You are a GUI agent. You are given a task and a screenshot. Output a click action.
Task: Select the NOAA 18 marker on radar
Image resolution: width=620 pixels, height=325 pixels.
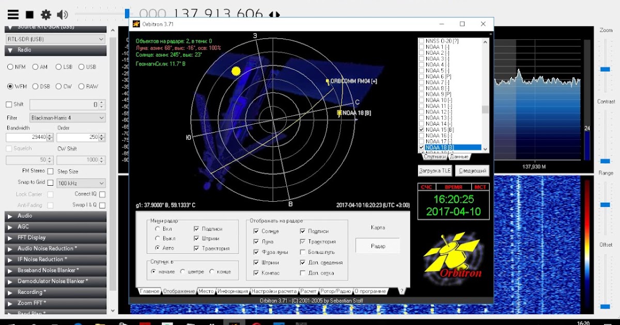(x=339, y=112)
